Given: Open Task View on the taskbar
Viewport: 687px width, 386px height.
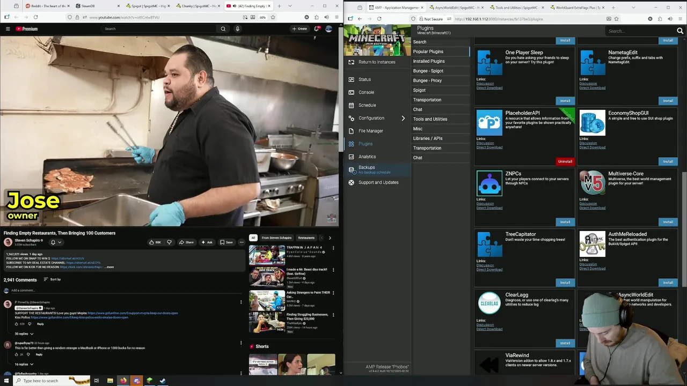Looking at the screenshot, I should tap(97, 381).
